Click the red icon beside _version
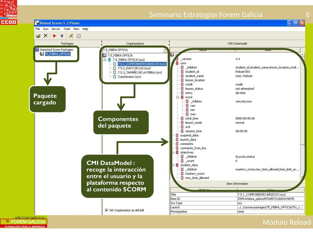The width and height of the screenshot is (313, 235). click(177, 59)
